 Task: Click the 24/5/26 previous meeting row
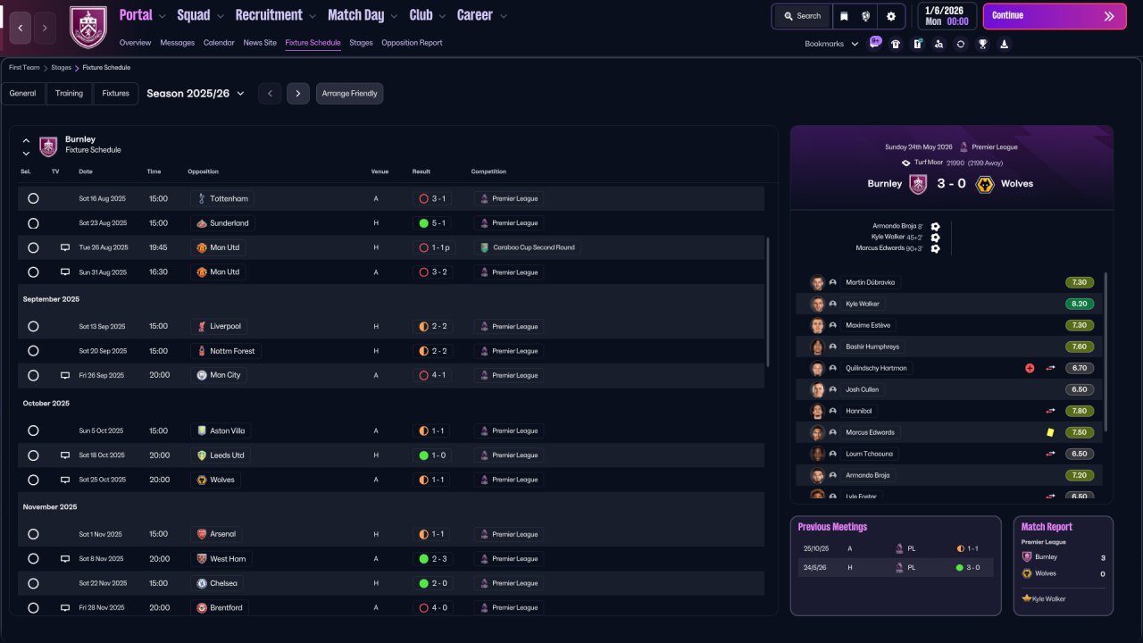tap(896, 567)
